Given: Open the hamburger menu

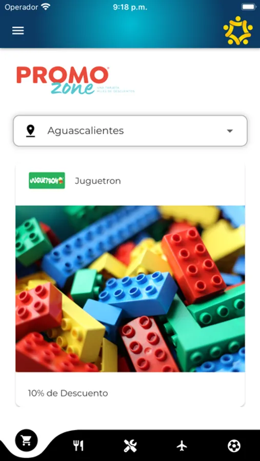Looking at the screenshot, I should [18, 31].
